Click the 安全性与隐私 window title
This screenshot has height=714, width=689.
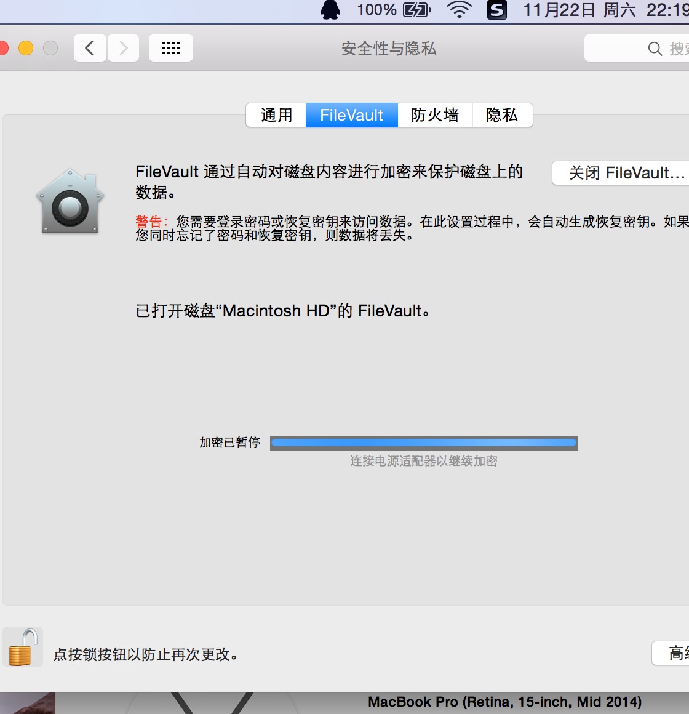tap(389, 48)
